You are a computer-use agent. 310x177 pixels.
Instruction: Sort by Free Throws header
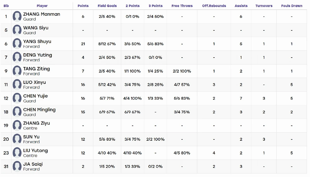coord(182,6)
